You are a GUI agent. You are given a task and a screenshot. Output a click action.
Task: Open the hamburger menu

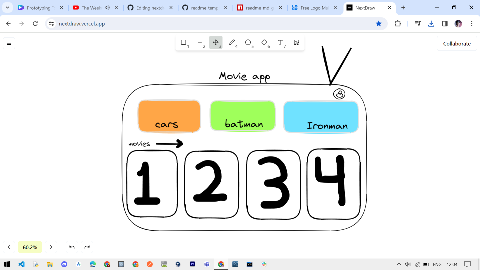(x=9, y=43)
